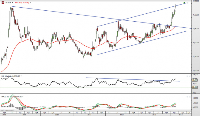This screenshot has height=116, width=200.
Task: Click the 30,0000 price axis value
Action: [x=195, y=43]
